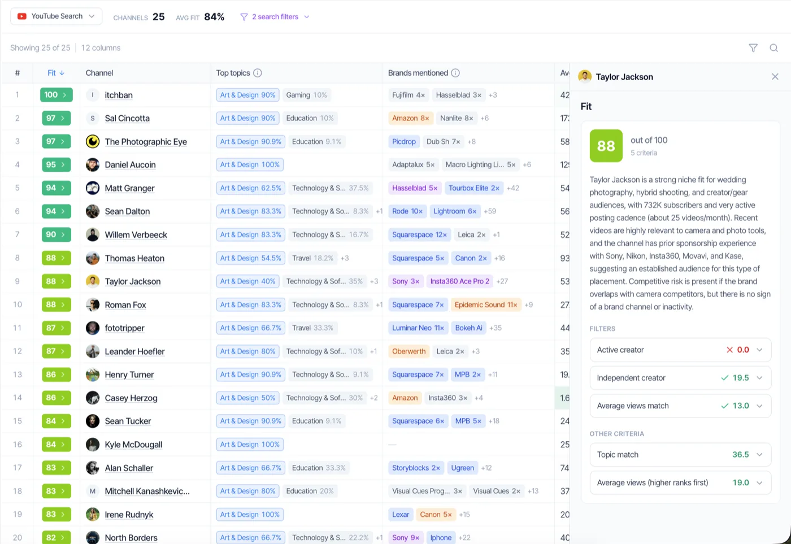791x544 pixels.
Task: Click Epidemic Sound 11× brand tag
Action: (x=486, y=304)
